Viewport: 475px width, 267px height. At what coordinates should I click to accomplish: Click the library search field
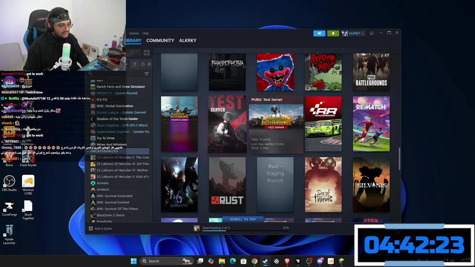(x=115, y=74)
